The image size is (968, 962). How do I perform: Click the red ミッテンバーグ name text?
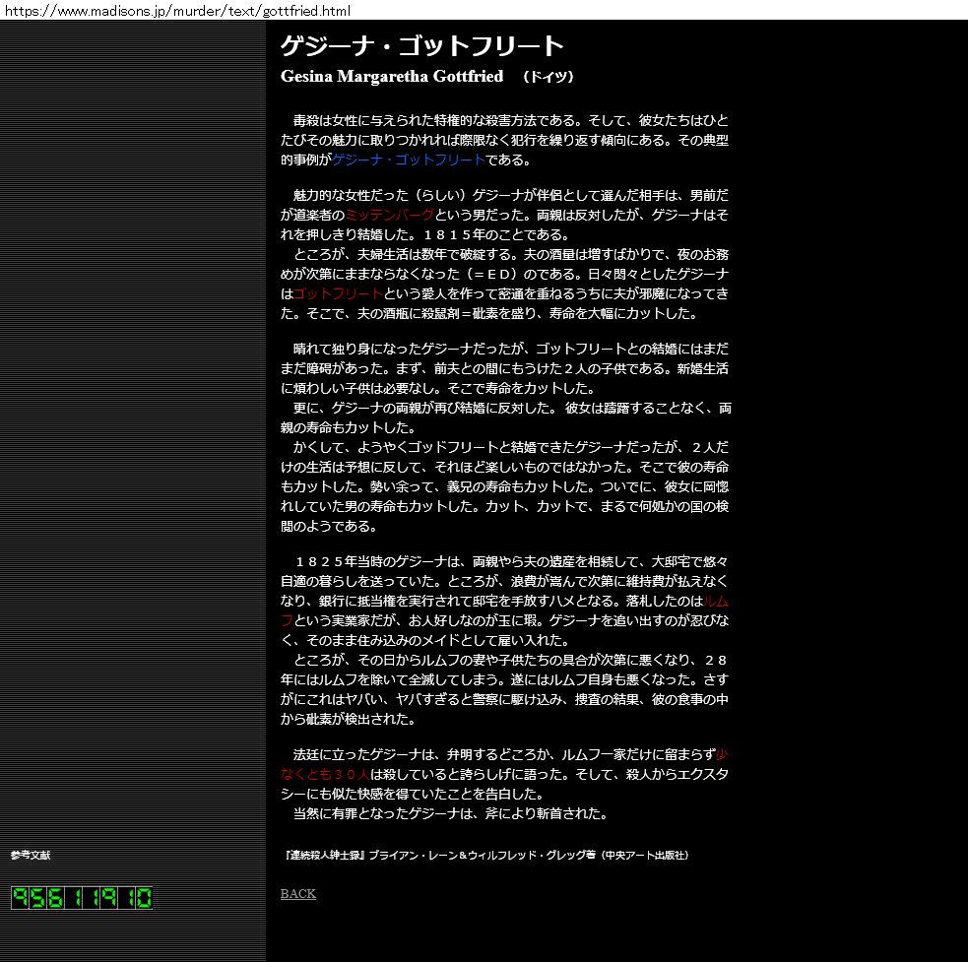tap(389, 215)
